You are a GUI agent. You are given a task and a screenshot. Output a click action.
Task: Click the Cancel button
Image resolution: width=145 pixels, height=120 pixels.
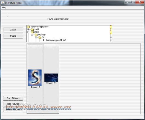pos(13,30)
